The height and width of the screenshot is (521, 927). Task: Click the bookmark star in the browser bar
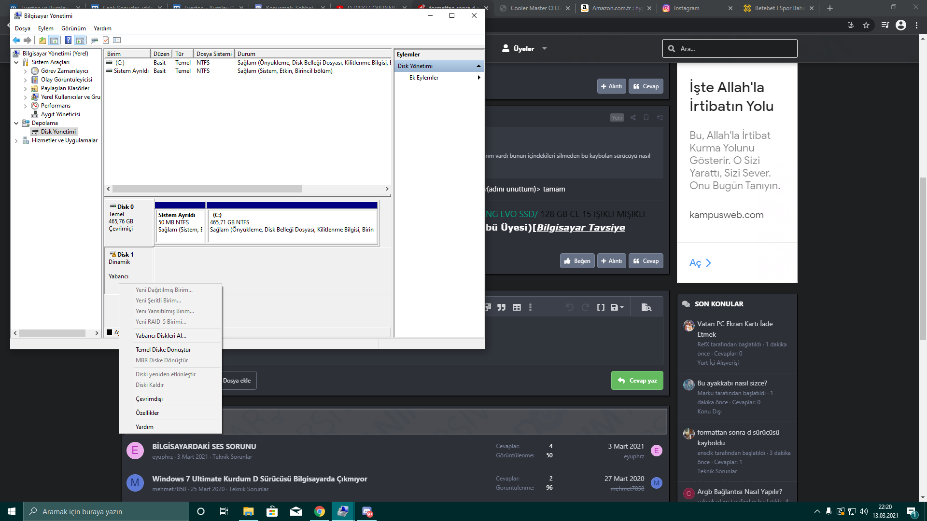[866, 25]
